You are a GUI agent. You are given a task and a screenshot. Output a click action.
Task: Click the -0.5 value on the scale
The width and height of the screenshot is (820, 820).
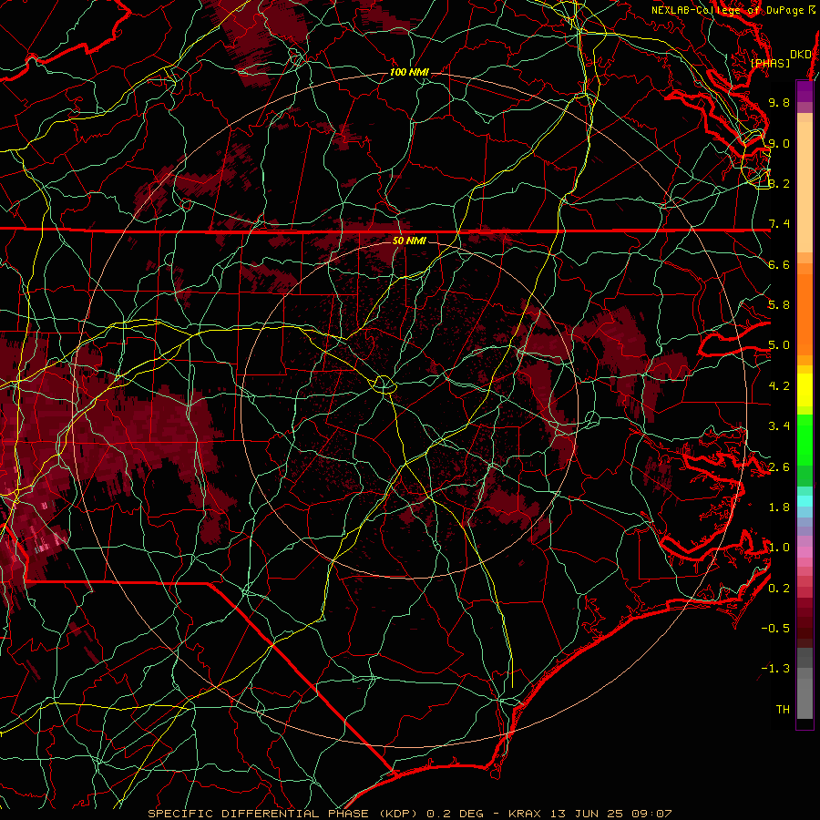click(x=775, y=629)
